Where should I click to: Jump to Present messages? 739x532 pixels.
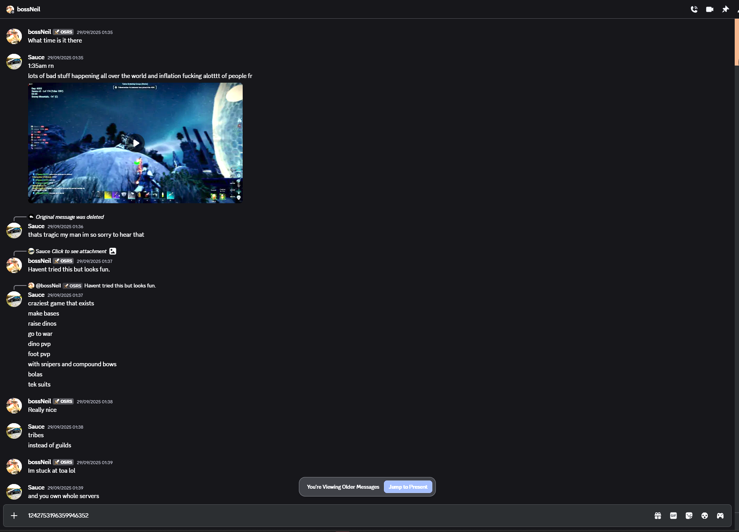[x=408, y=487]
